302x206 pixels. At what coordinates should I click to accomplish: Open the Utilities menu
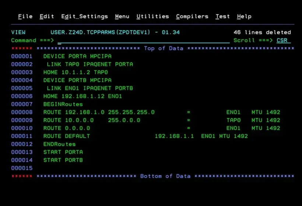click(153, 17)
